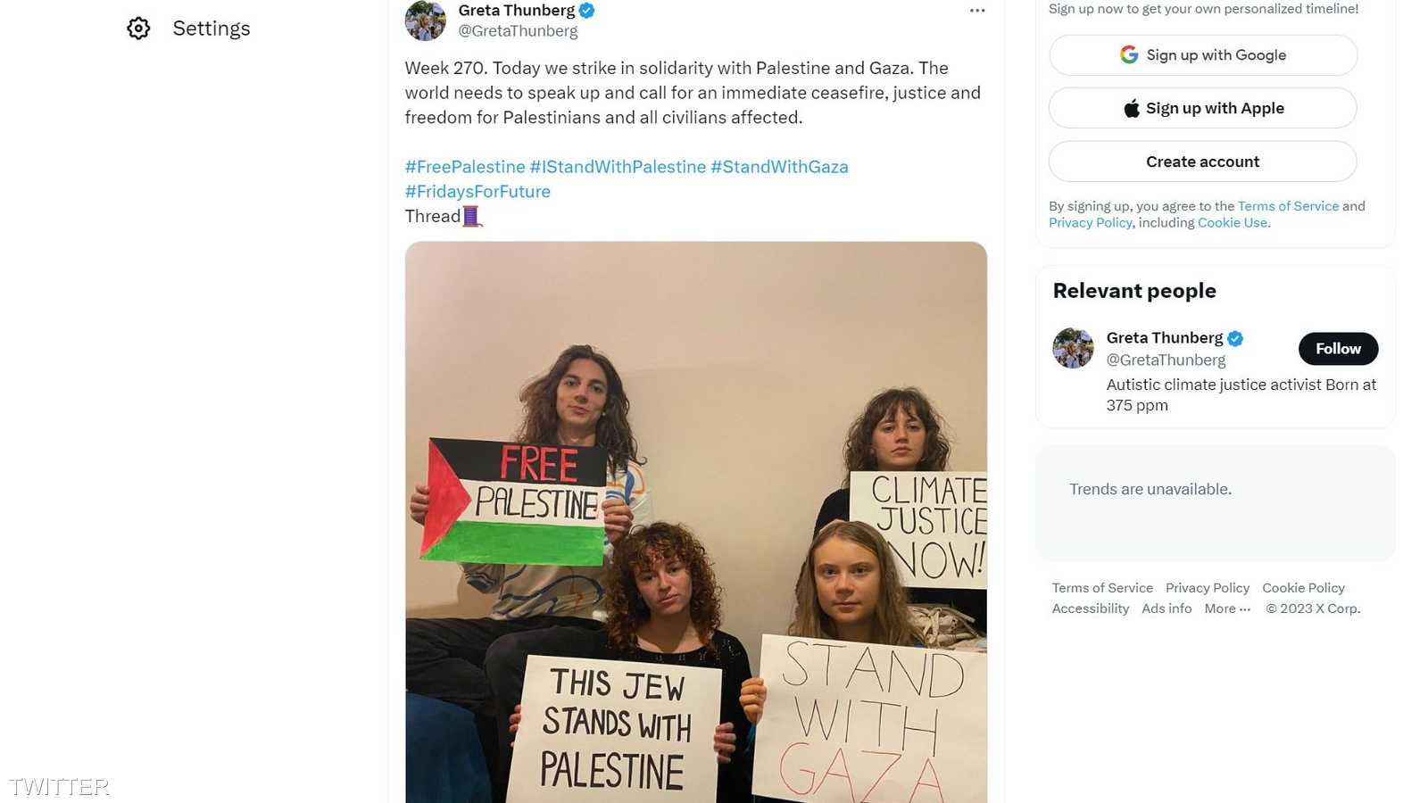Click the verified badge beside the tweet author
1428x803 pixels.
[x=586, y=11]
